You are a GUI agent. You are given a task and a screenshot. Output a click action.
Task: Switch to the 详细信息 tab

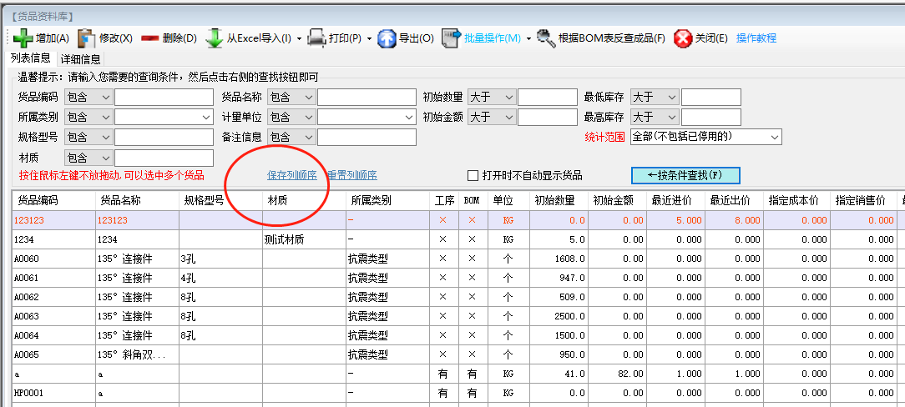pos(80,59)
